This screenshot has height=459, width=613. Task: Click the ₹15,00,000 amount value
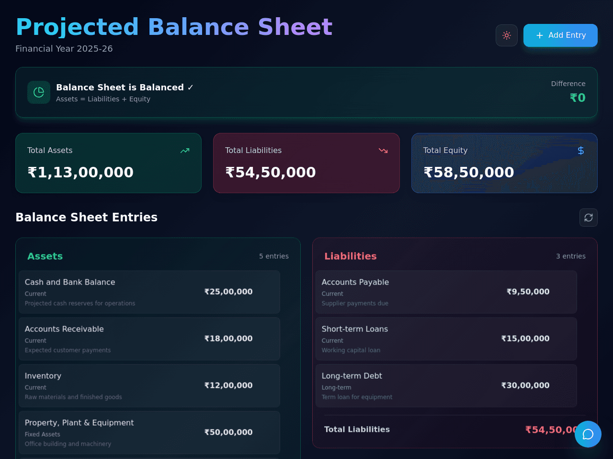pos(525,339)
